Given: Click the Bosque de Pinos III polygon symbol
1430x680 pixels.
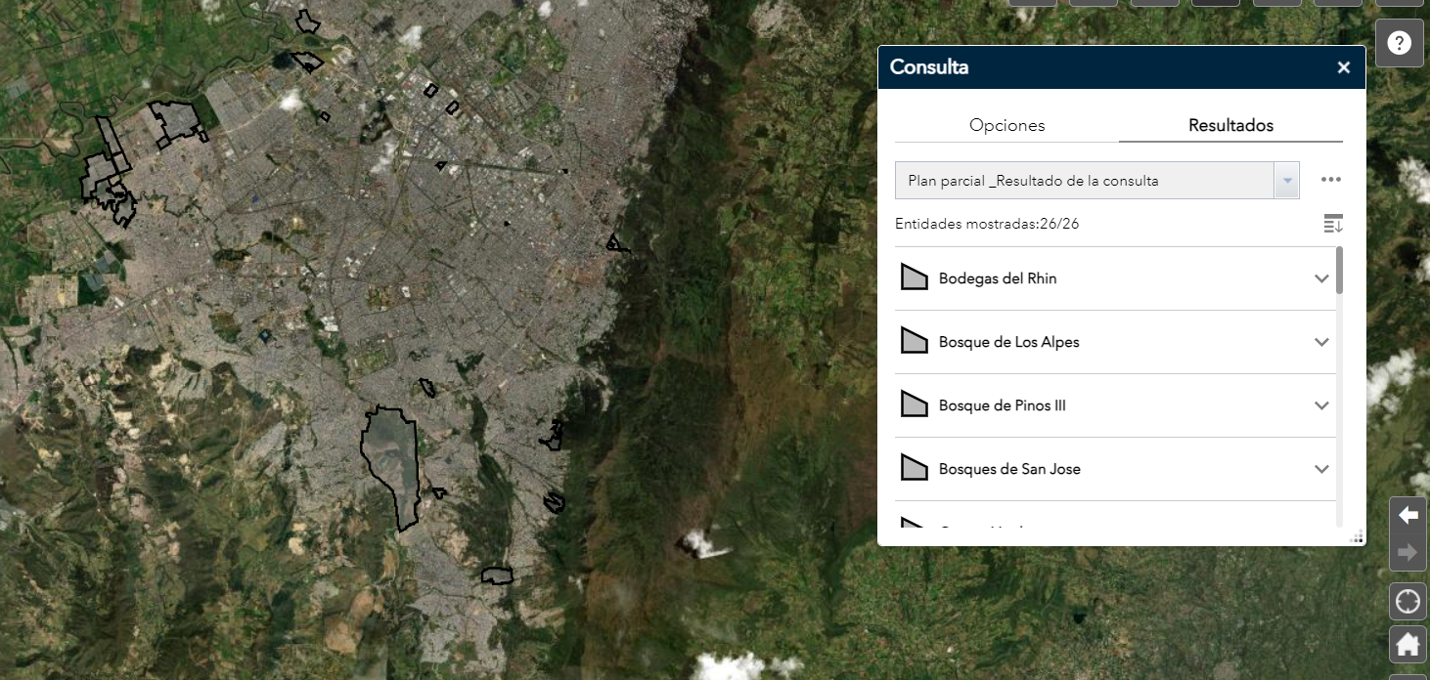Looking at the screenshot, I should click(x=914, y=405).
